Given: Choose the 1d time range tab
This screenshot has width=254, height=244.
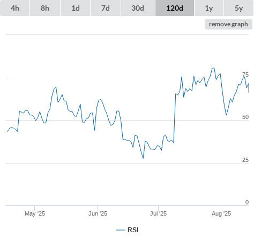Looking at the screenshot, I should (x=76, y=8).
